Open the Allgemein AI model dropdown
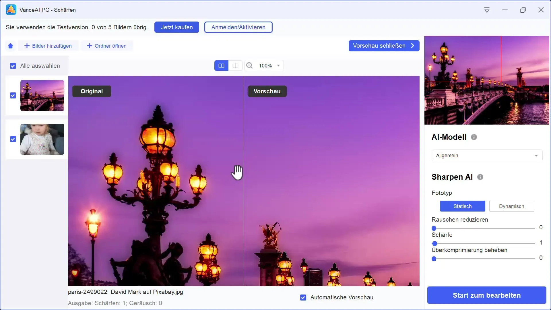551x310 pixels. [x=487, y=156]
